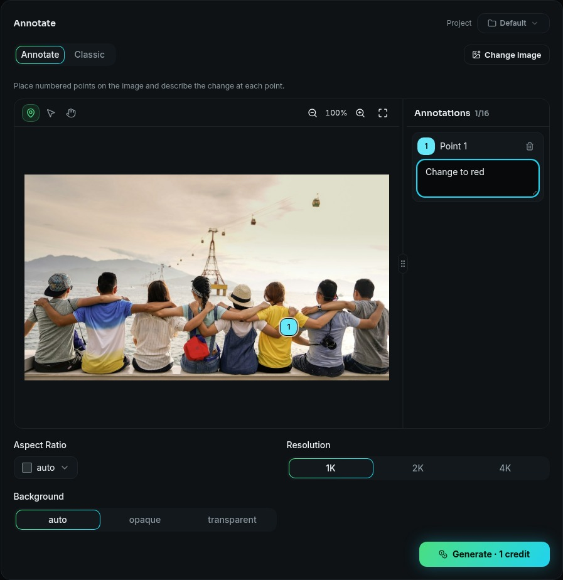The width and height of the screenshot is (563, 580).
Task: Switch to the Classic tab
Action: (90, 55)
